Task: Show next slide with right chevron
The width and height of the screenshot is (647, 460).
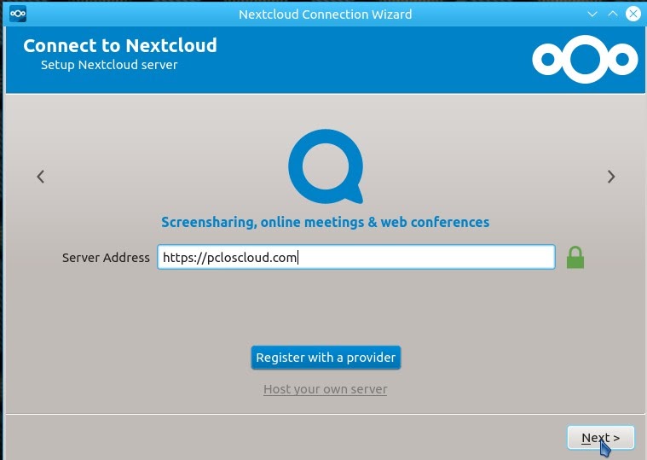Action: click(x=611, y=177)
